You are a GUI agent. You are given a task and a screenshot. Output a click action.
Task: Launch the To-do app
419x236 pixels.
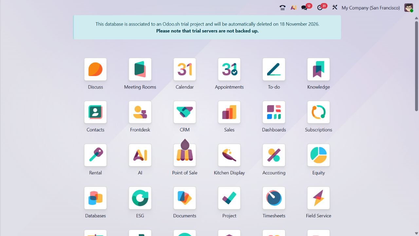click(x=274, y=69)
